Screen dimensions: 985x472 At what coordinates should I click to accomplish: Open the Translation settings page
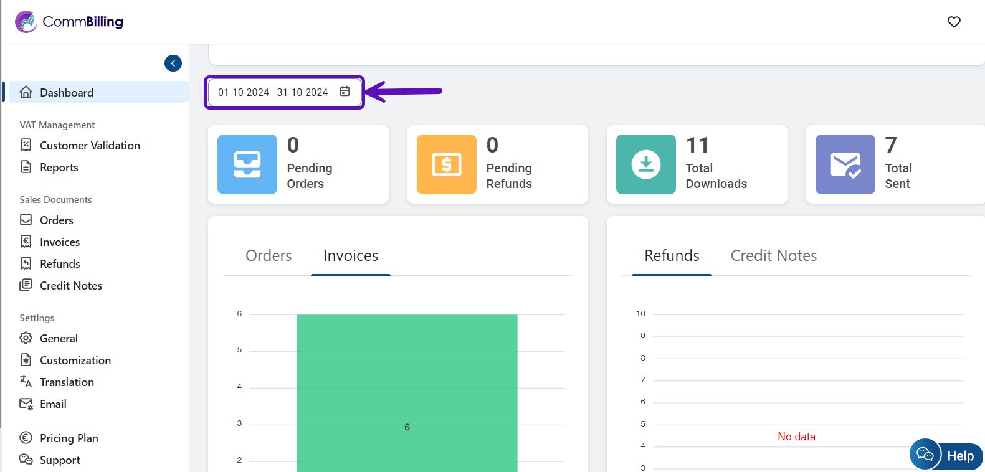[x=67, y=382]
